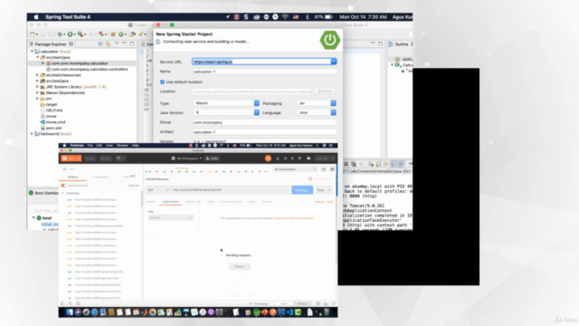
Task: Click the Boot Dashboard green icon
Action: click(32, 193)
